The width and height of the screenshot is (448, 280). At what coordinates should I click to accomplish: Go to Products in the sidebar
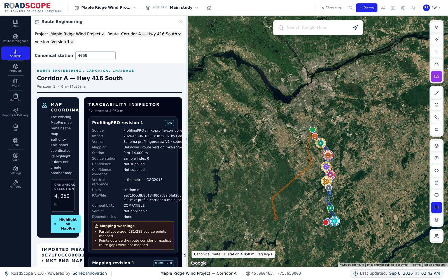(15, 68)
